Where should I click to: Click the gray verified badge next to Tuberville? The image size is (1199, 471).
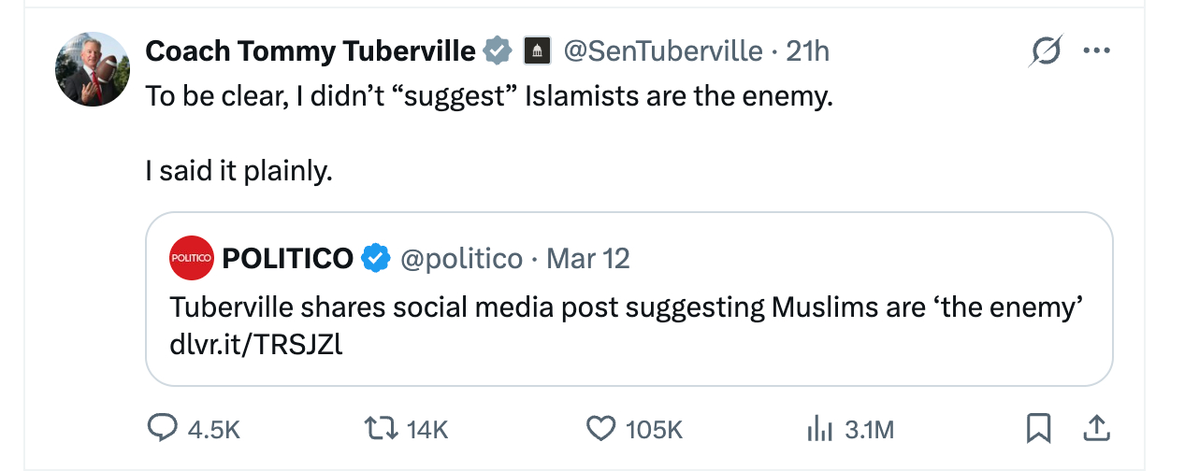[x=498, y=50]
